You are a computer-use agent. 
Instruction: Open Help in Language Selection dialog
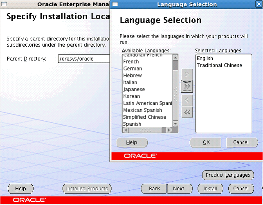132,142
